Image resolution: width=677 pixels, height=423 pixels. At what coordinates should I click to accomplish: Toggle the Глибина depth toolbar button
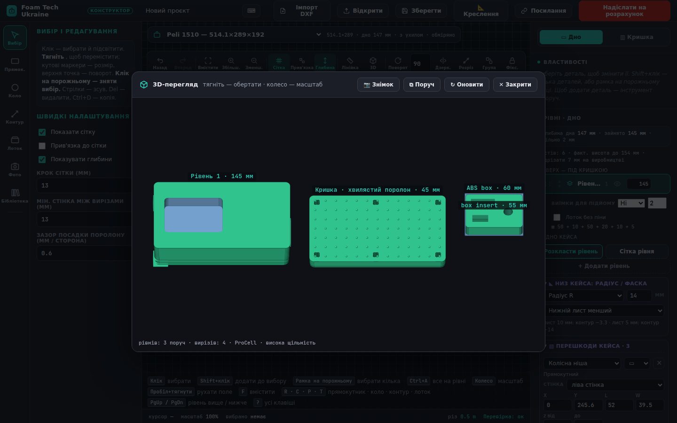[325, 63]
